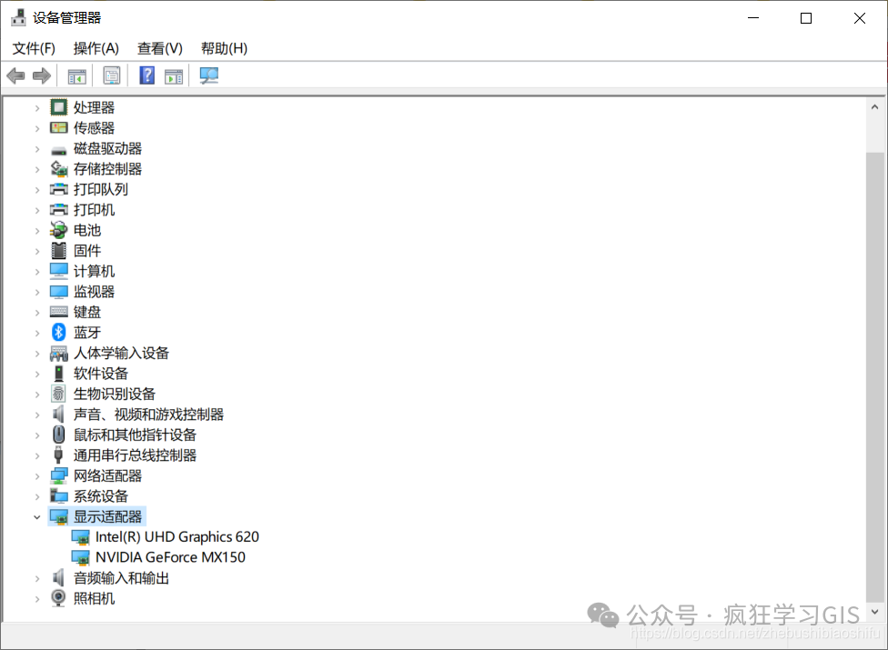Click the scrollbar down arrow
888x650 pixels.
(x=875, y=612)
